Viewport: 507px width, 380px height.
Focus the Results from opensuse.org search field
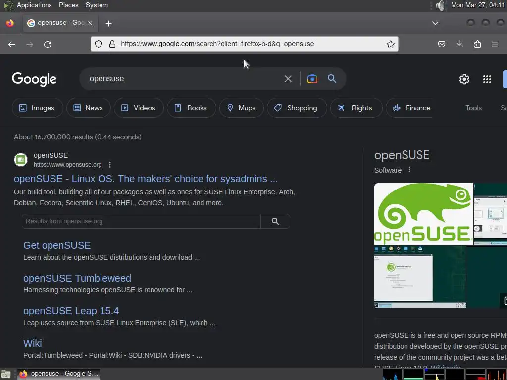[141, 221]
